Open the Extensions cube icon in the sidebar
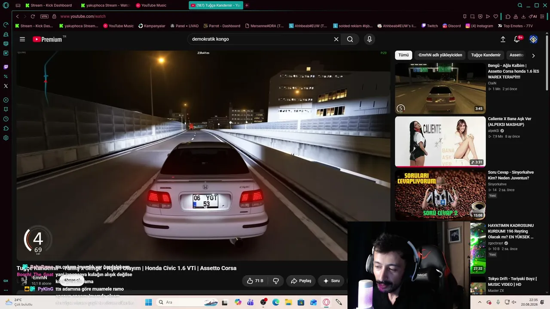 6,128
